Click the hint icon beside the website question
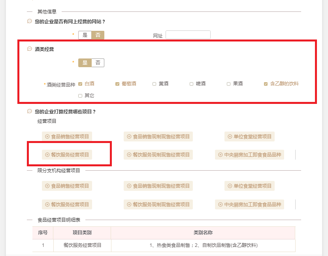The height and width of the screenshot is (256, 328). pos(30,21)
